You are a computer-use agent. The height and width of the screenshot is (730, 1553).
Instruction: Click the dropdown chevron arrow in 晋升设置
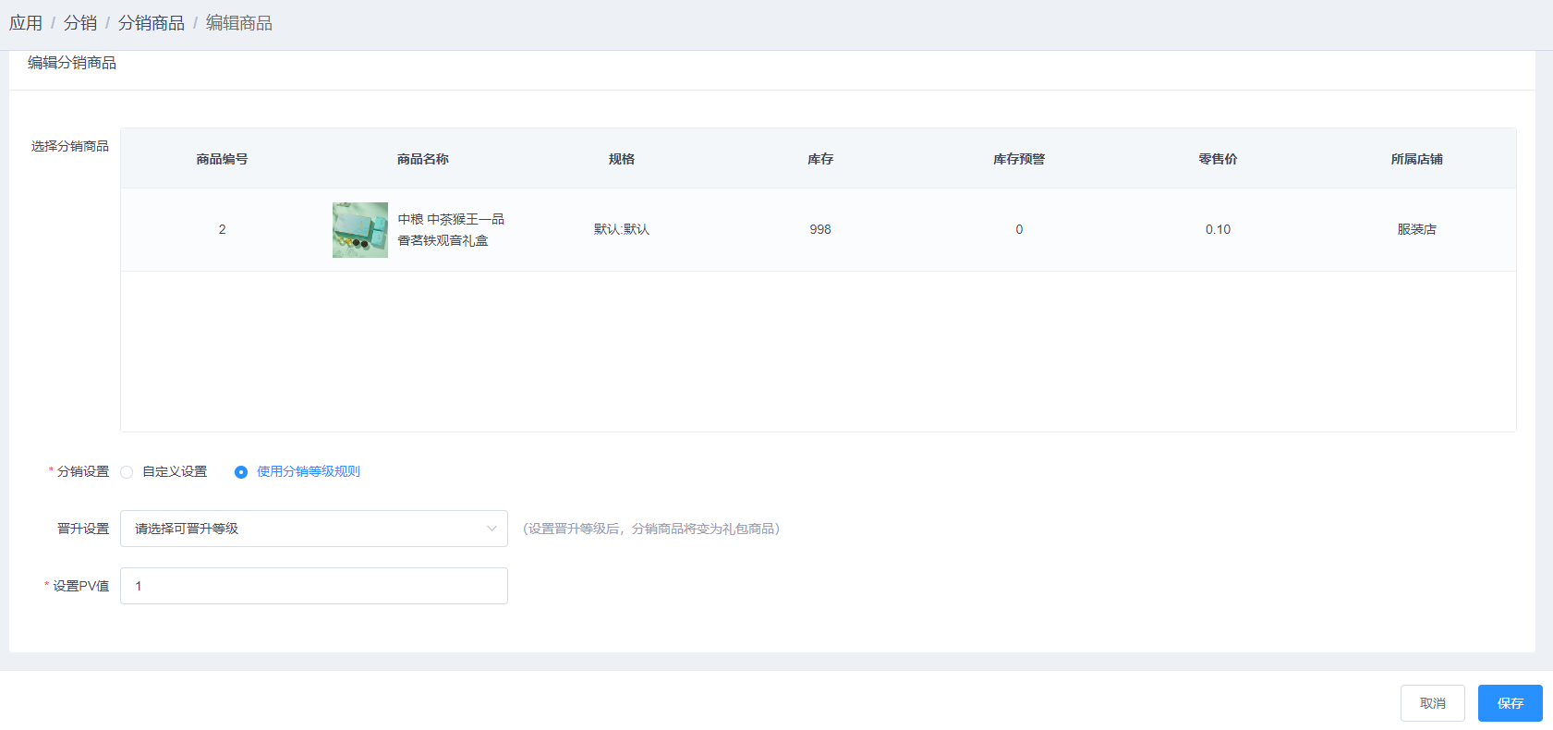pos(491,529)
